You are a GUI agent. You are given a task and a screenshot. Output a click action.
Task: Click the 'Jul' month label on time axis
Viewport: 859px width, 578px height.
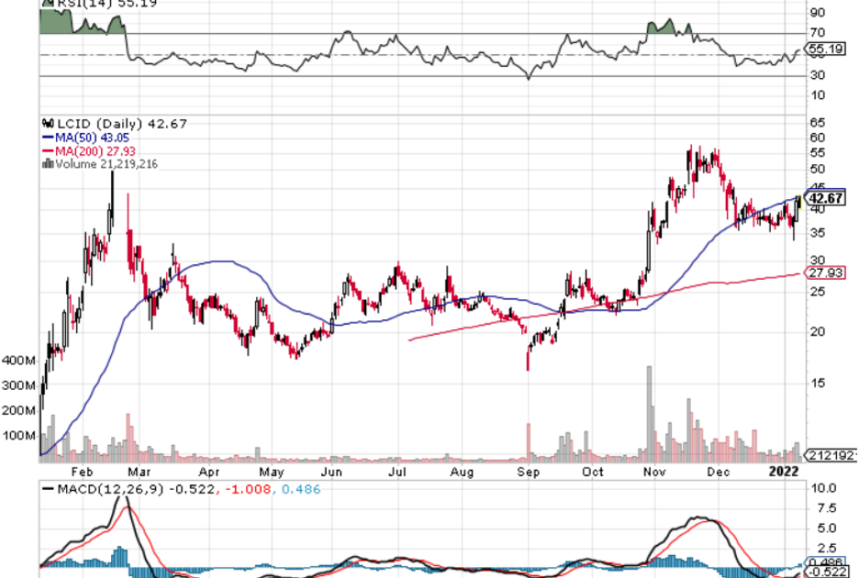point(397,472)
